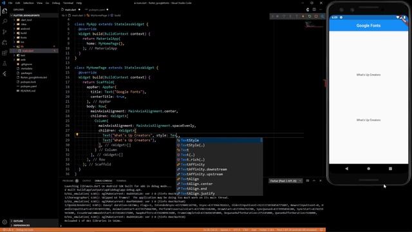412x232 pixels.
Task: Click the settings gear in the emulator status bar
Action: pyautogui.click(x=341, y=17)
